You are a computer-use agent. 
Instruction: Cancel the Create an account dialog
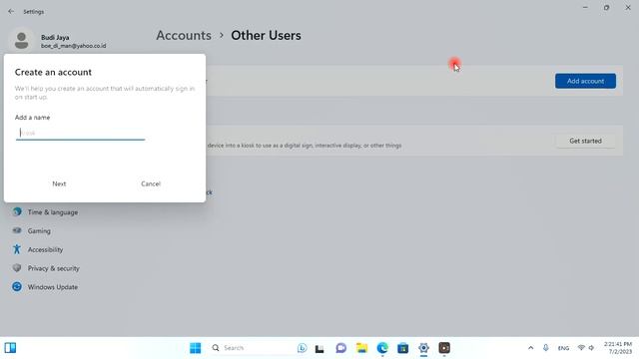click(x=151, y=183)
